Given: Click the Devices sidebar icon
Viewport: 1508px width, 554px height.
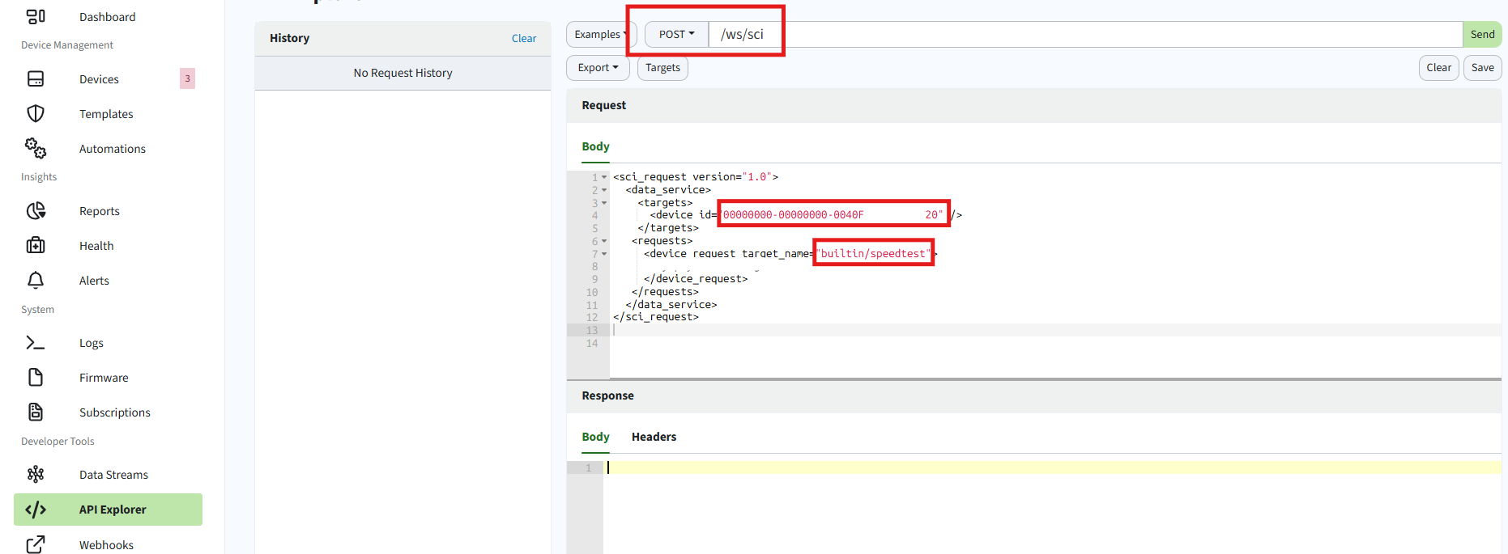Looking at the screenshot, I should (x=36, y=79).
